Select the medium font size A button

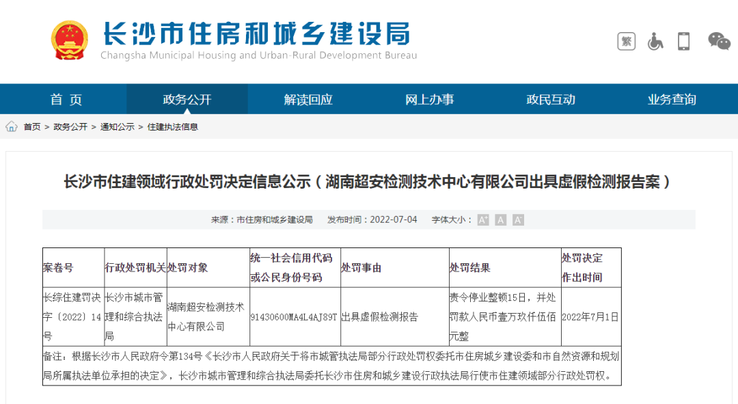click(501, 219)
